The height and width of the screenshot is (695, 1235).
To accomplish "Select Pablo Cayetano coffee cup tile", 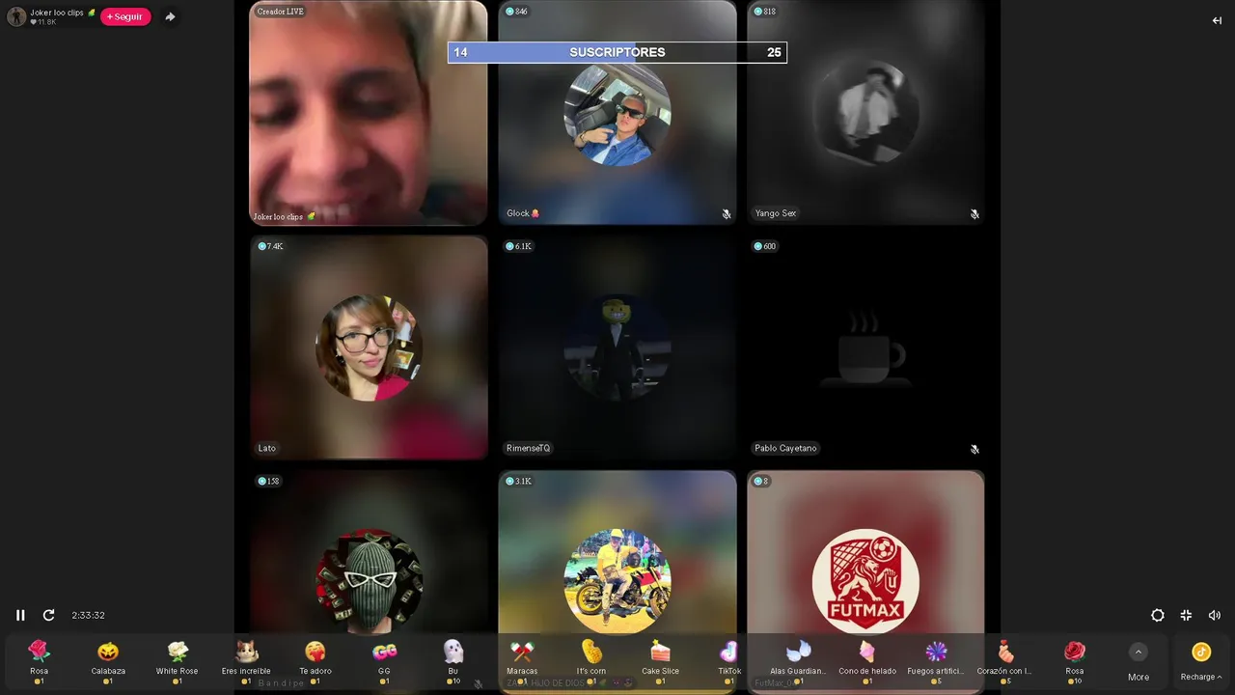I will pyautogui.click(x=865, y=348).
